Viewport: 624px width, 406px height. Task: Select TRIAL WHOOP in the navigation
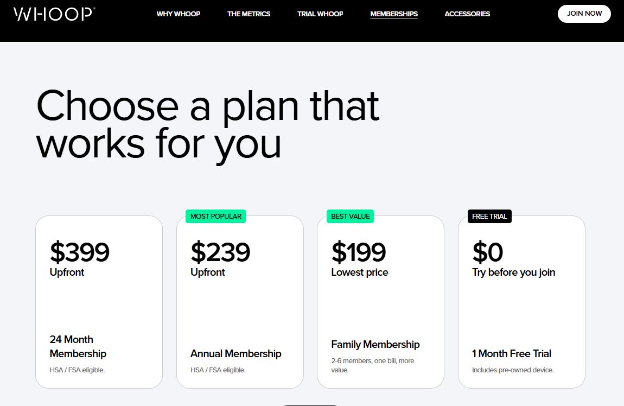pos(320,14)
